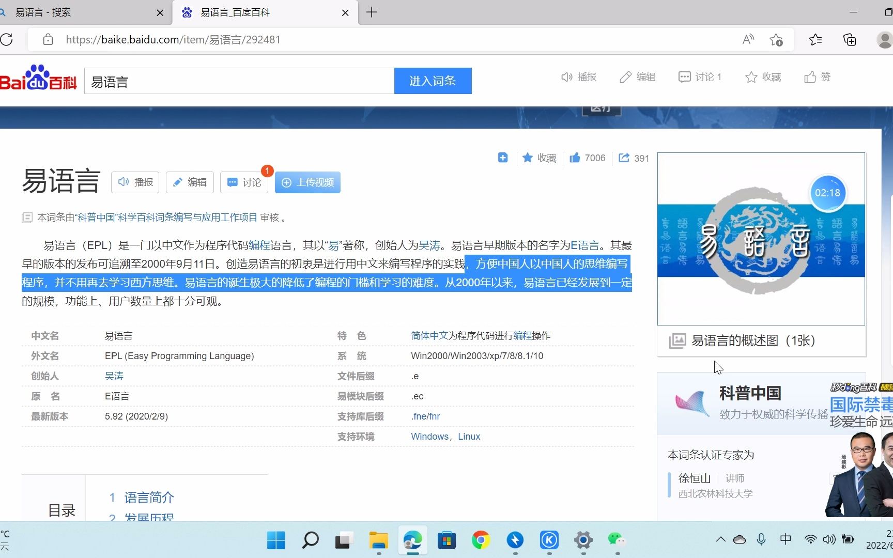Open the Linux link in 支持环境

469,437
